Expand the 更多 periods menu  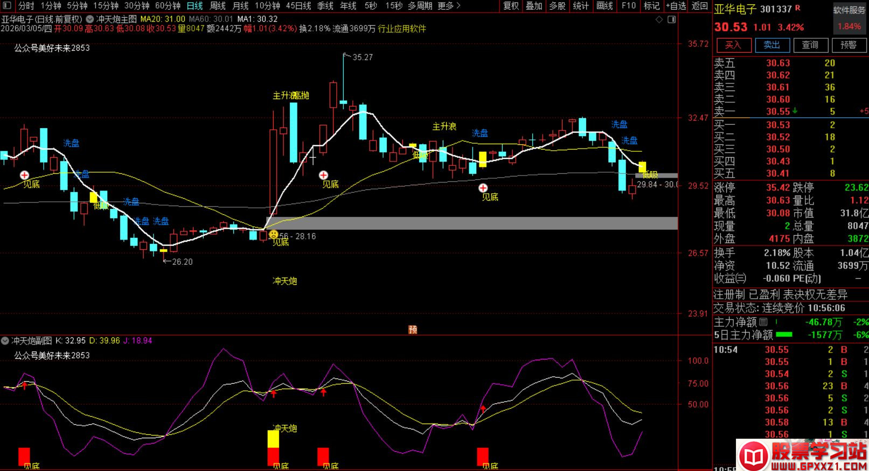[x=449, y=6]
